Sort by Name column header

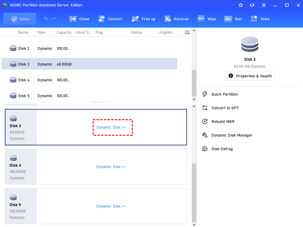click(23, 32)
